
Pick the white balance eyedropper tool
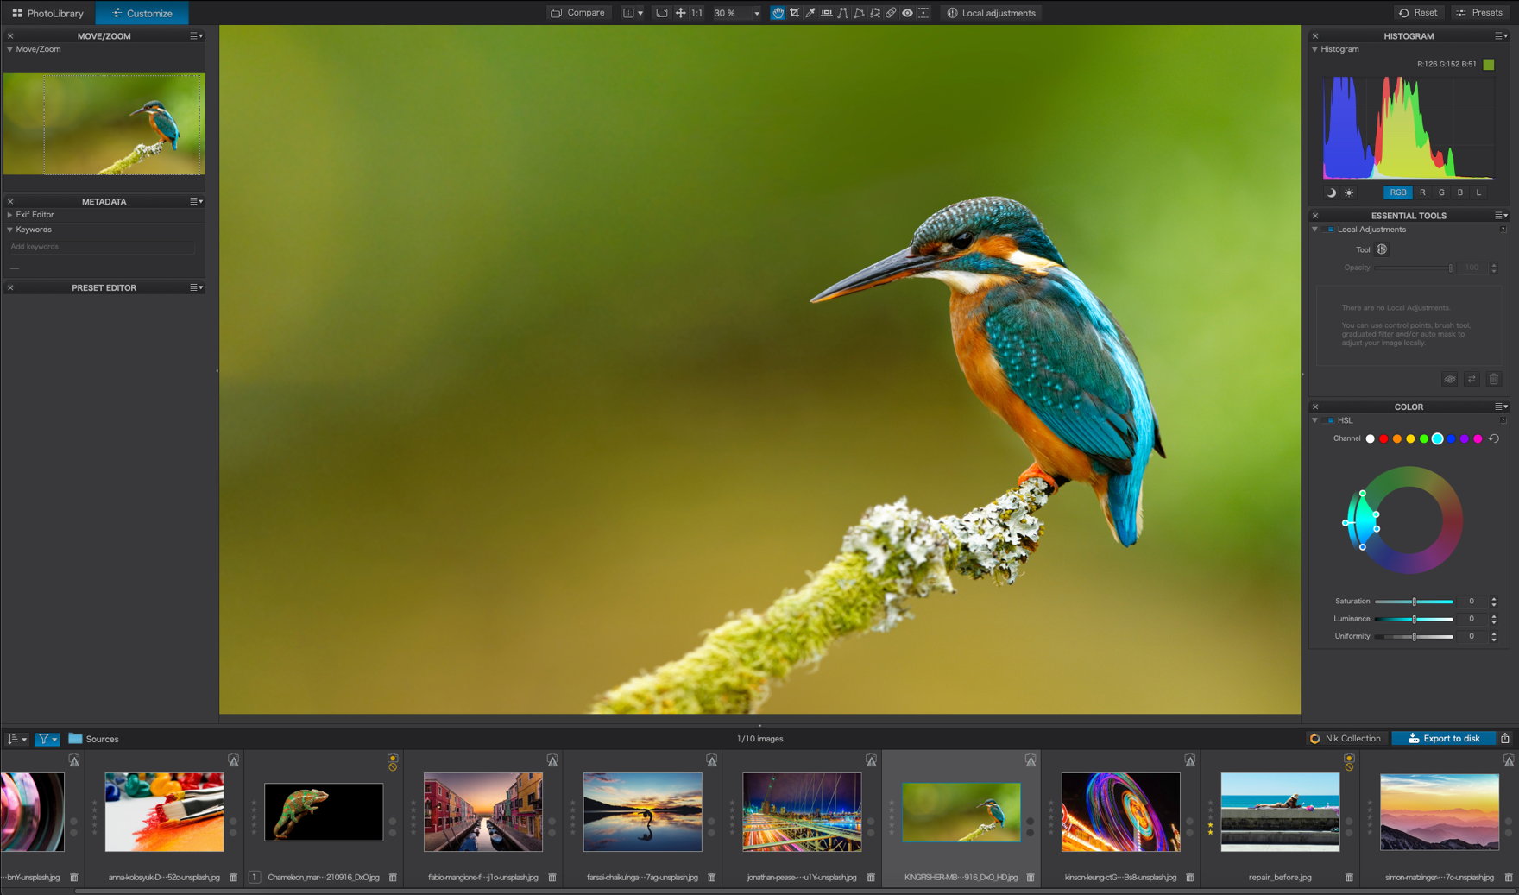coord(810,13)
